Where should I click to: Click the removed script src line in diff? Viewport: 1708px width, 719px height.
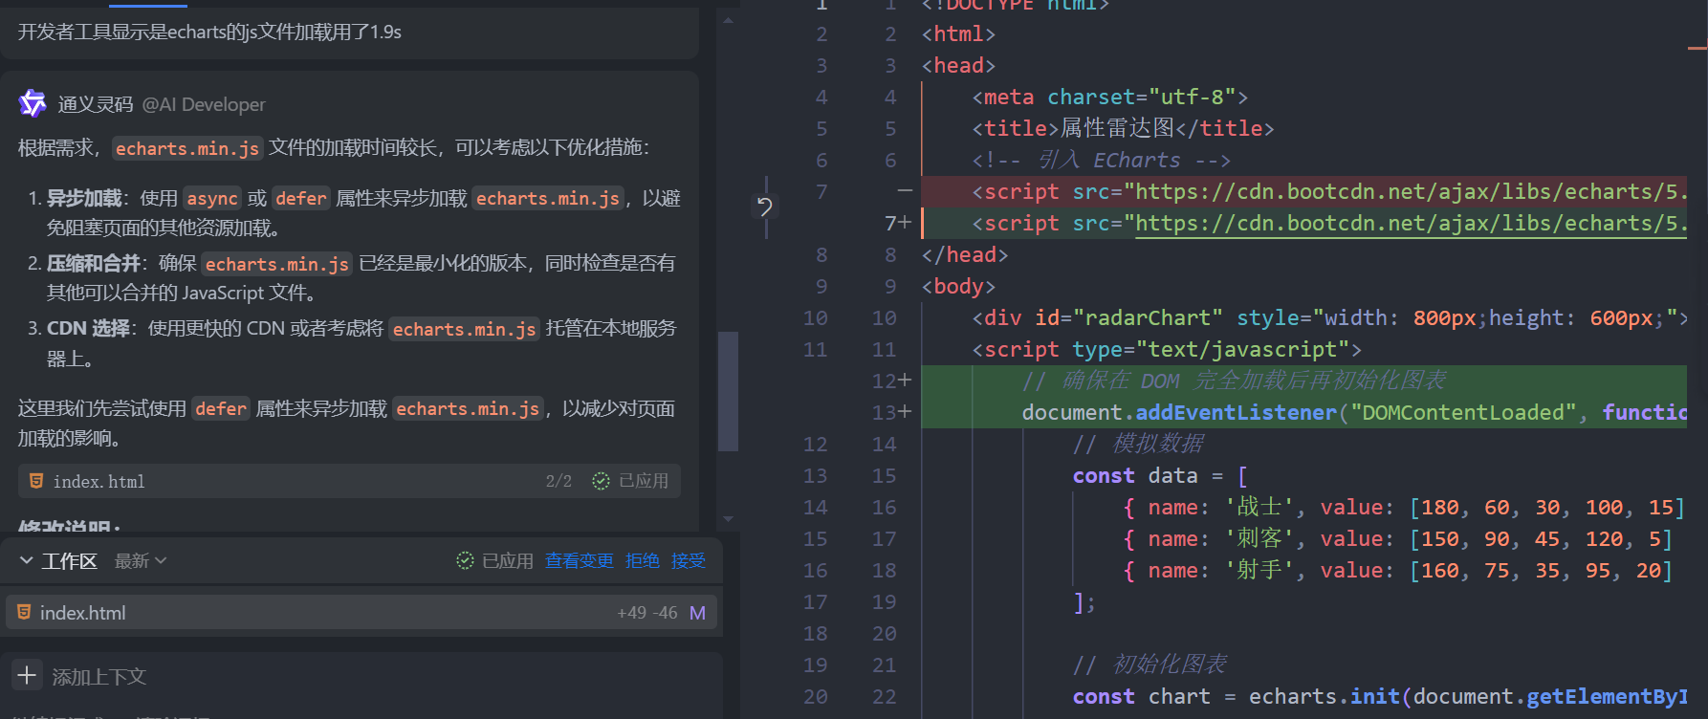[x=1303, y=191]
